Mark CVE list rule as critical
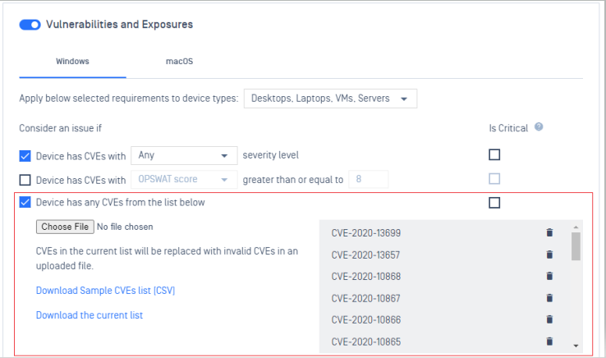This screenshot has height=358, width=606. pyautogui.click(x=494, y=203)
